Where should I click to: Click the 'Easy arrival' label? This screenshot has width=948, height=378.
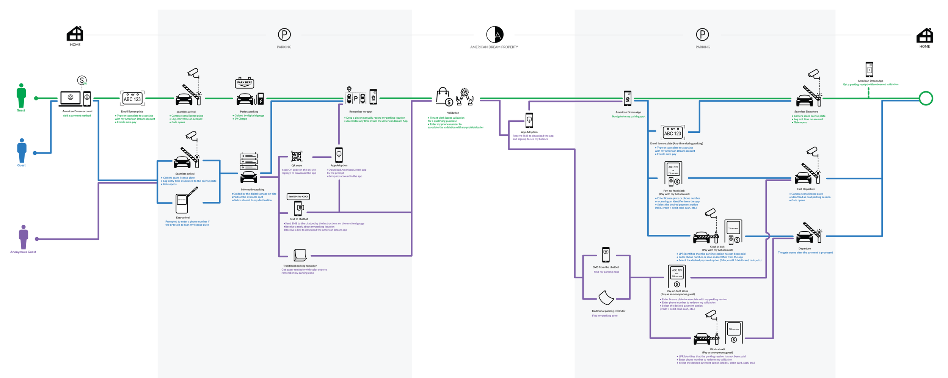tap(183, 218)
